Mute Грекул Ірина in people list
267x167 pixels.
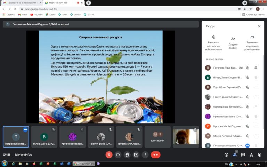click(x=248, y=97)
